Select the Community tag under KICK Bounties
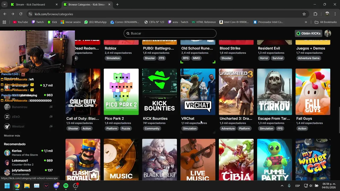 pos(152,129)
